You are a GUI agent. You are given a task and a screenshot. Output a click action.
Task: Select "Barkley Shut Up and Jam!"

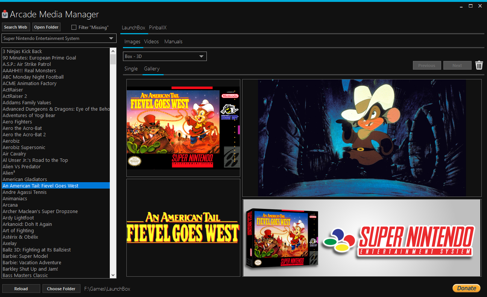click(56, 269)
